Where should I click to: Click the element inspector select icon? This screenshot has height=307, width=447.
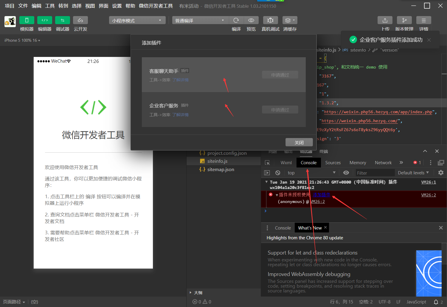click(267, 163)
